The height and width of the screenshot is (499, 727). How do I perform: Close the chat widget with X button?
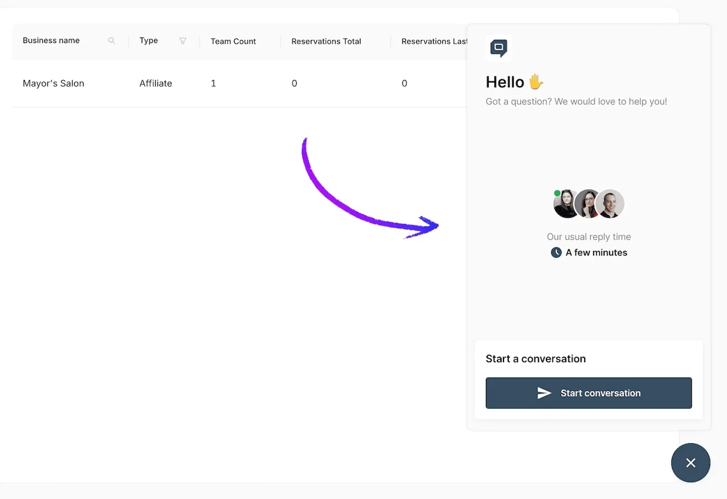point(691,463)
